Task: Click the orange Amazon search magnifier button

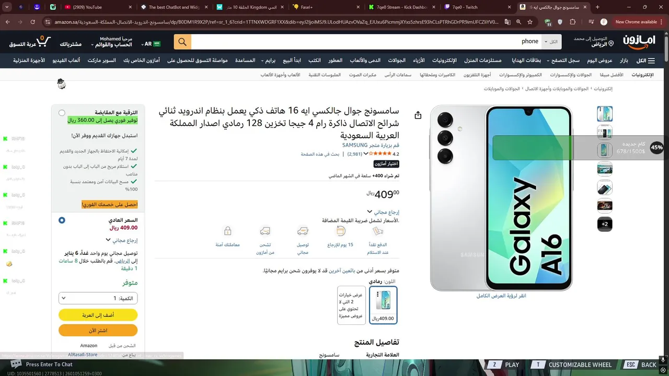Action: click(x=182, y=42)
